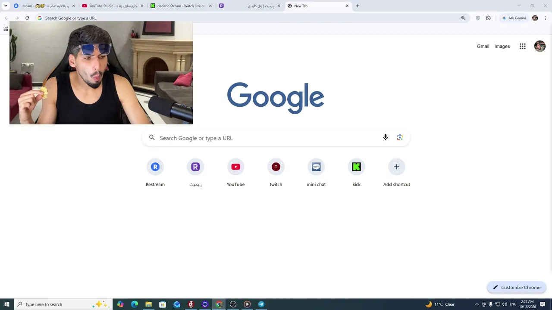Close the YouTube Studio tab
552x310 pixels.
[142, 6]
